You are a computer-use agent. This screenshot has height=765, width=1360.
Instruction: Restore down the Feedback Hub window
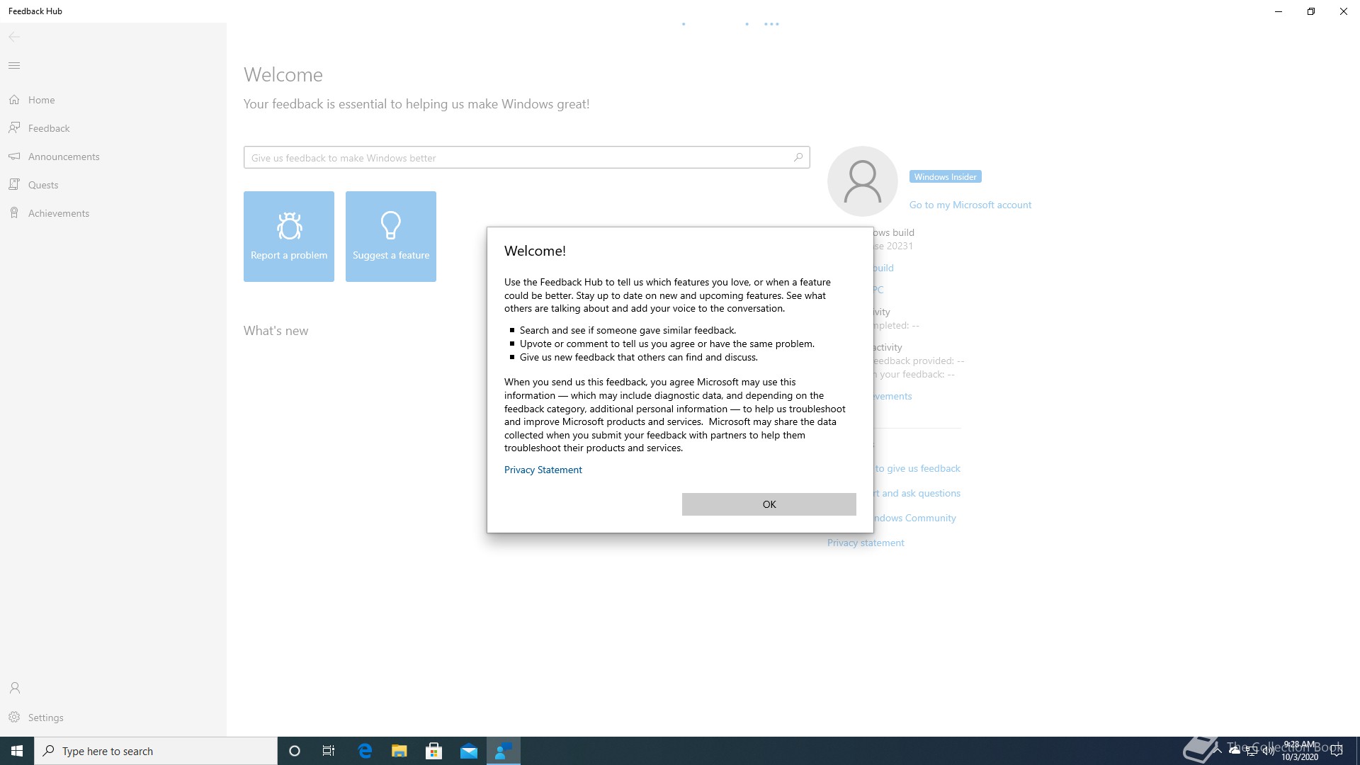click(1311, 11)
